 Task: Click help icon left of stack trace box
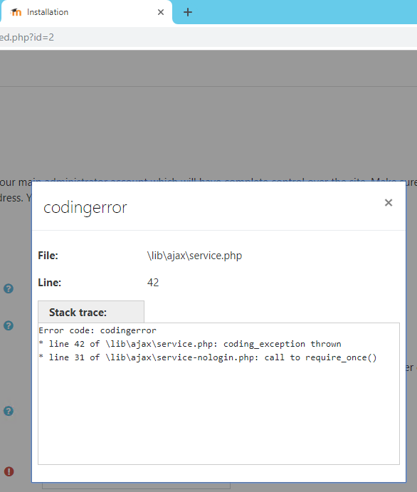coord(9,411)
